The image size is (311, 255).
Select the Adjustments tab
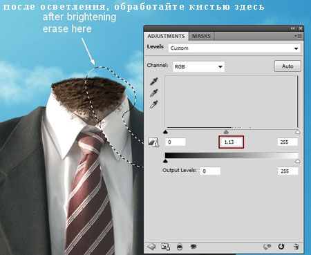tap(166, 36)
